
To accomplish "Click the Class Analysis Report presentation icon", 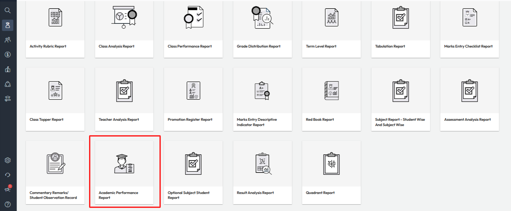I will (124, 17).
